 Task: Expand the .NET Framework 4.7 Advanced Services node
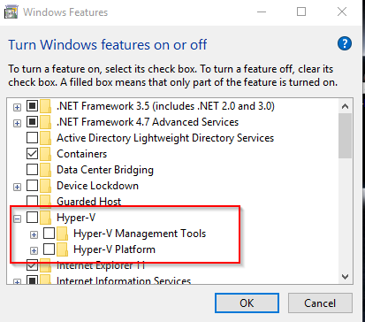point(18,123)
